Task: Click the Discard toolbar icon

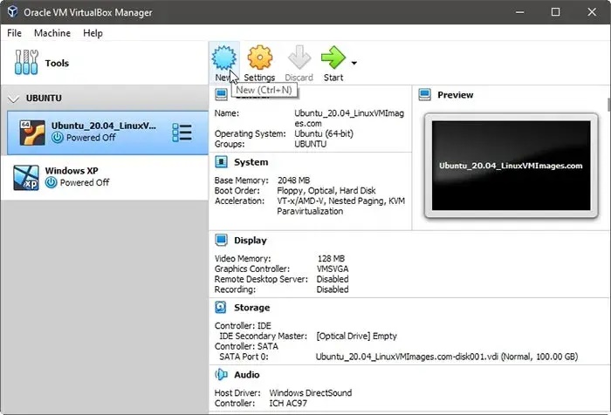Action: tap(299, 58)
